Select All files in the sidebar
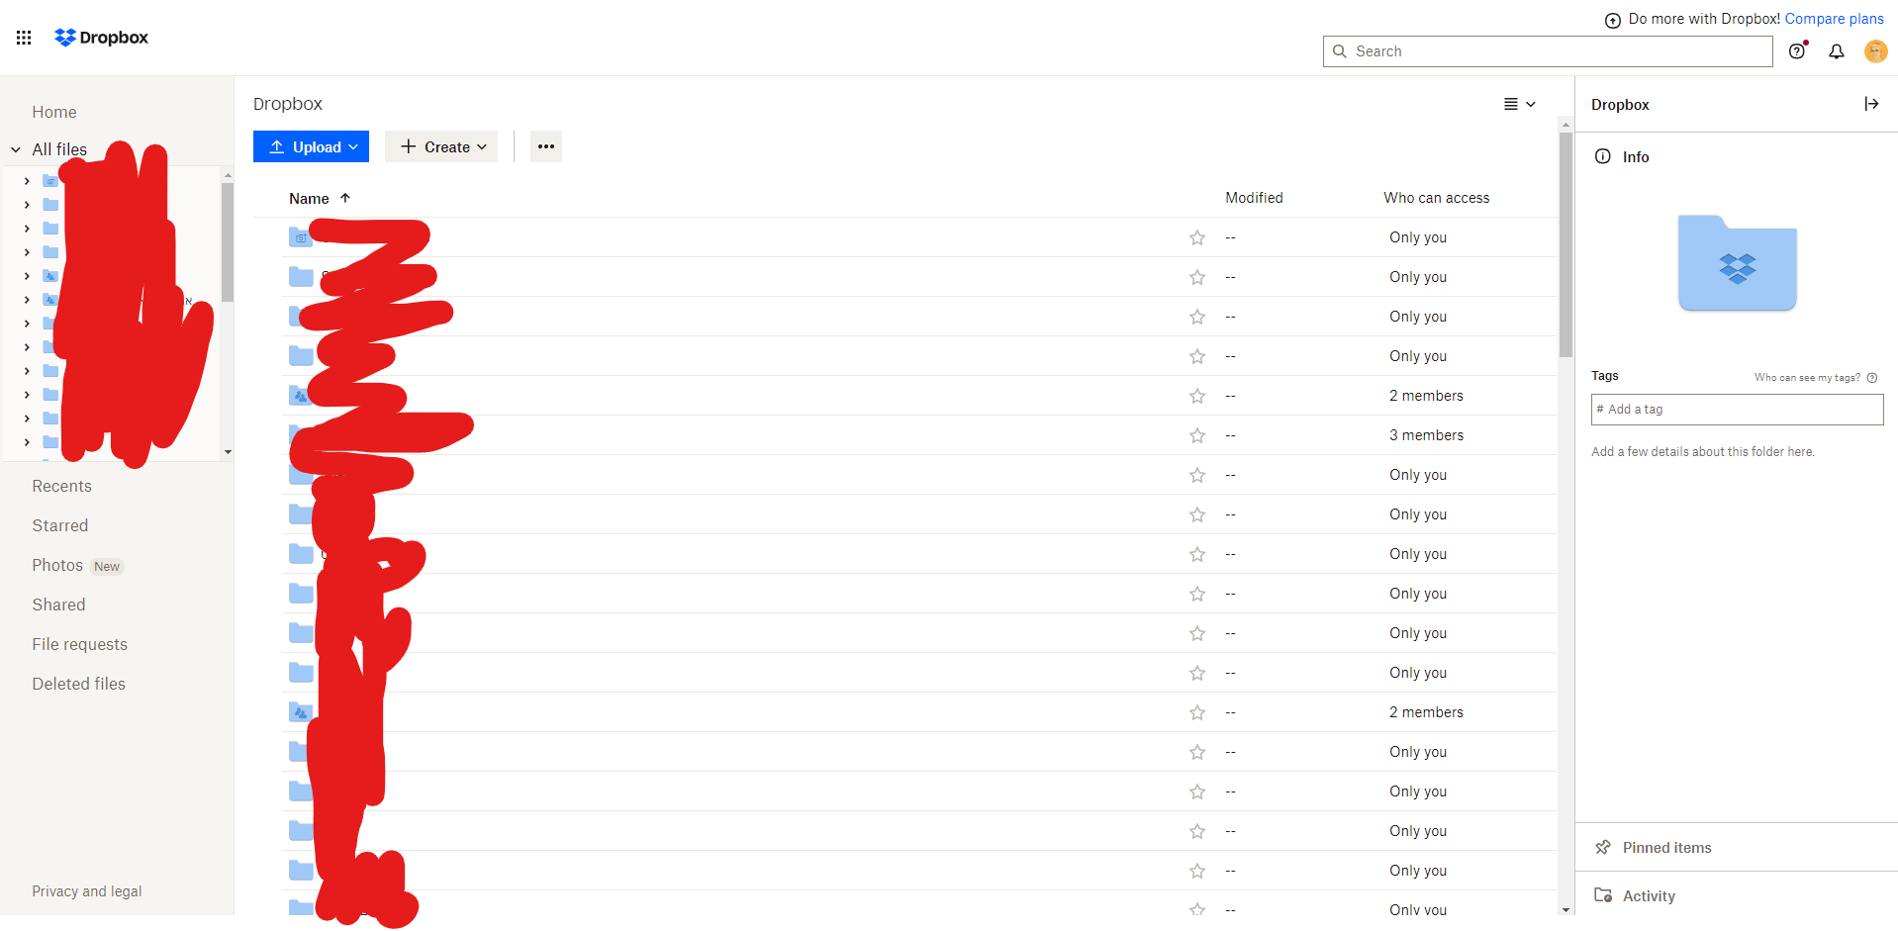Image resolution: width=1898 pixels, height=931 pixels. (x=59, y=149)
